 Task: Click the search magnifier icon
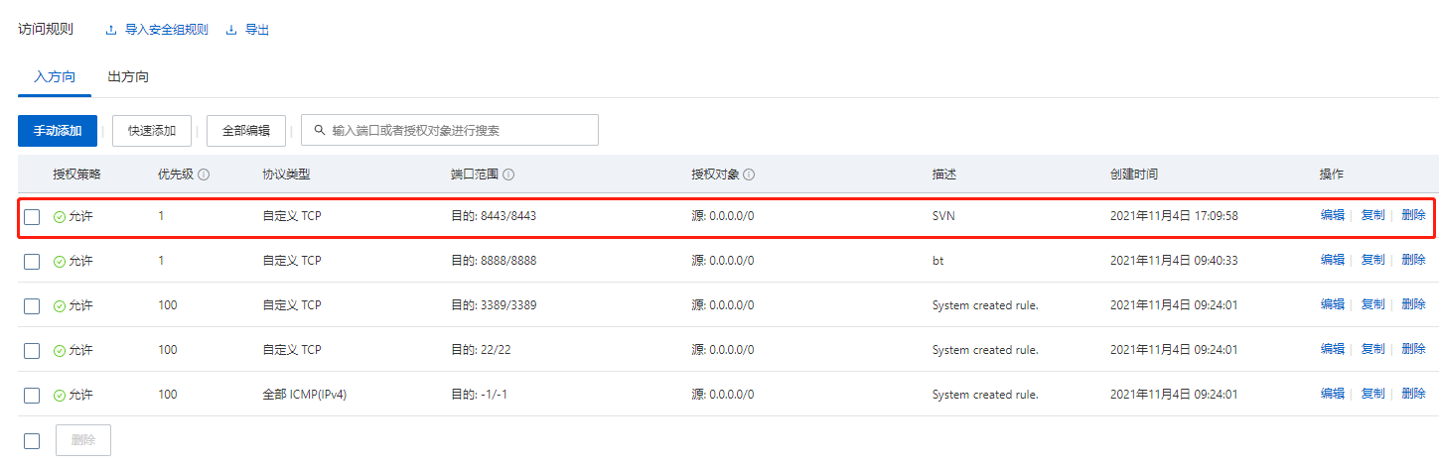319,130
